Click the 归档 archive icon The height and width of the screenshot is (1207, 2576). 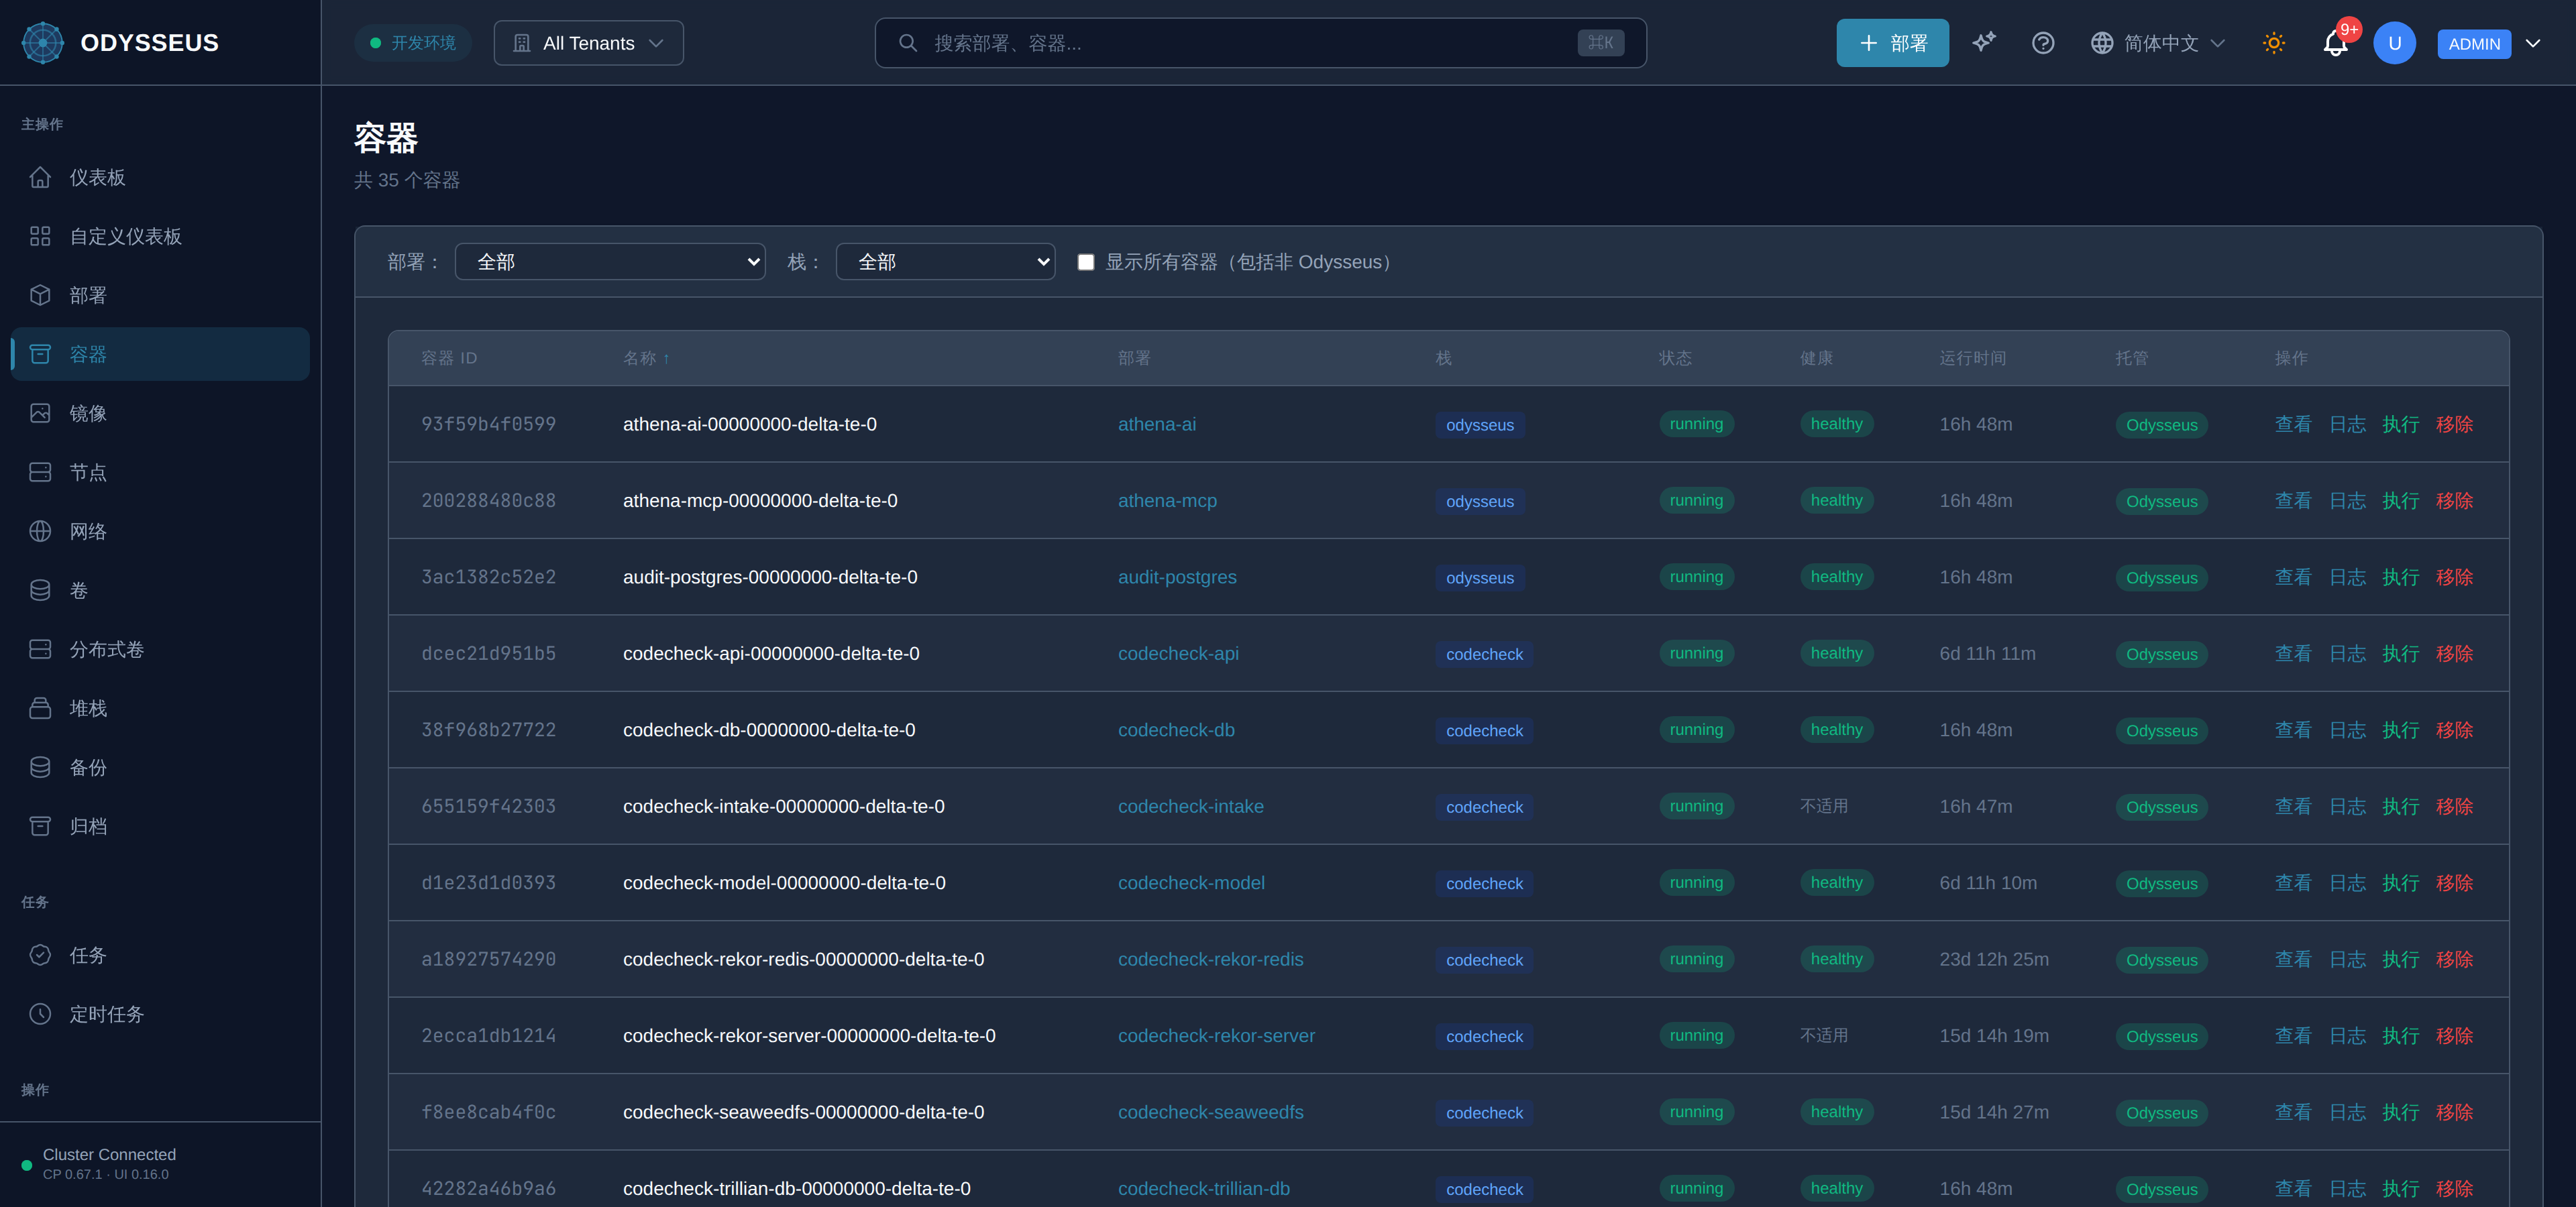pyautogui.click(x=40, y=825)
